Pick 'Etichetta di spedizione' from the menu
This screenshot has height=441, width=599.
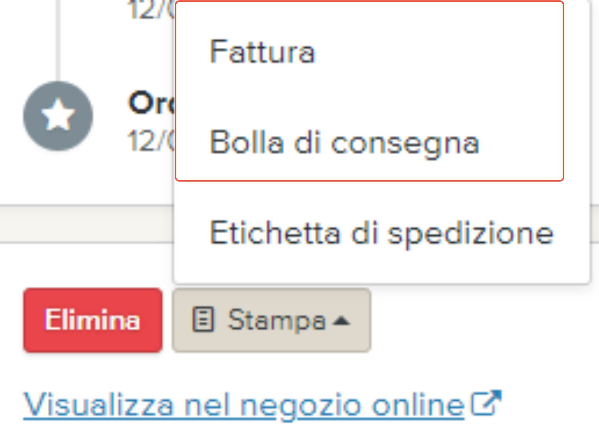[381, 233]
